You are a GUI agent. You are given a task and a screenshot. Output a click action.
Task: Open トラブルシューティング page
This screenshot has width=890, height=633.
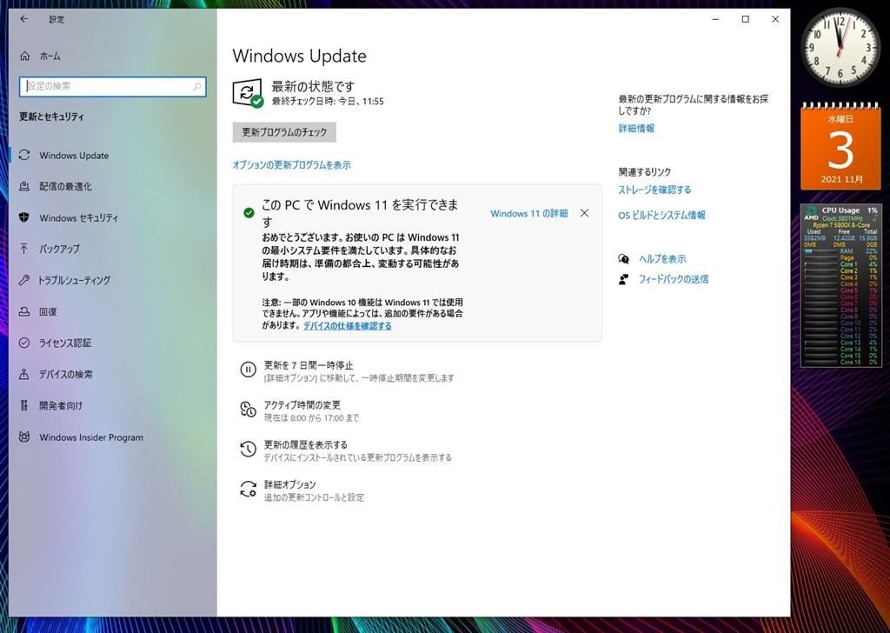coord(75,280)
